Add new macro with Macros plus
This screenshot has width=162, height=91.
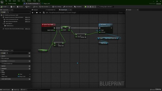[29, 66]
